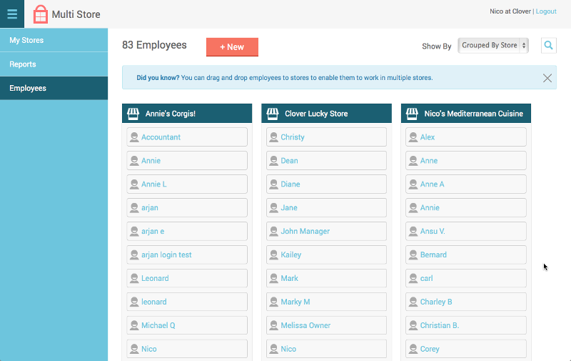Select employee Christian B.
This screenshot has width=571, height=361.
(439, 325)
